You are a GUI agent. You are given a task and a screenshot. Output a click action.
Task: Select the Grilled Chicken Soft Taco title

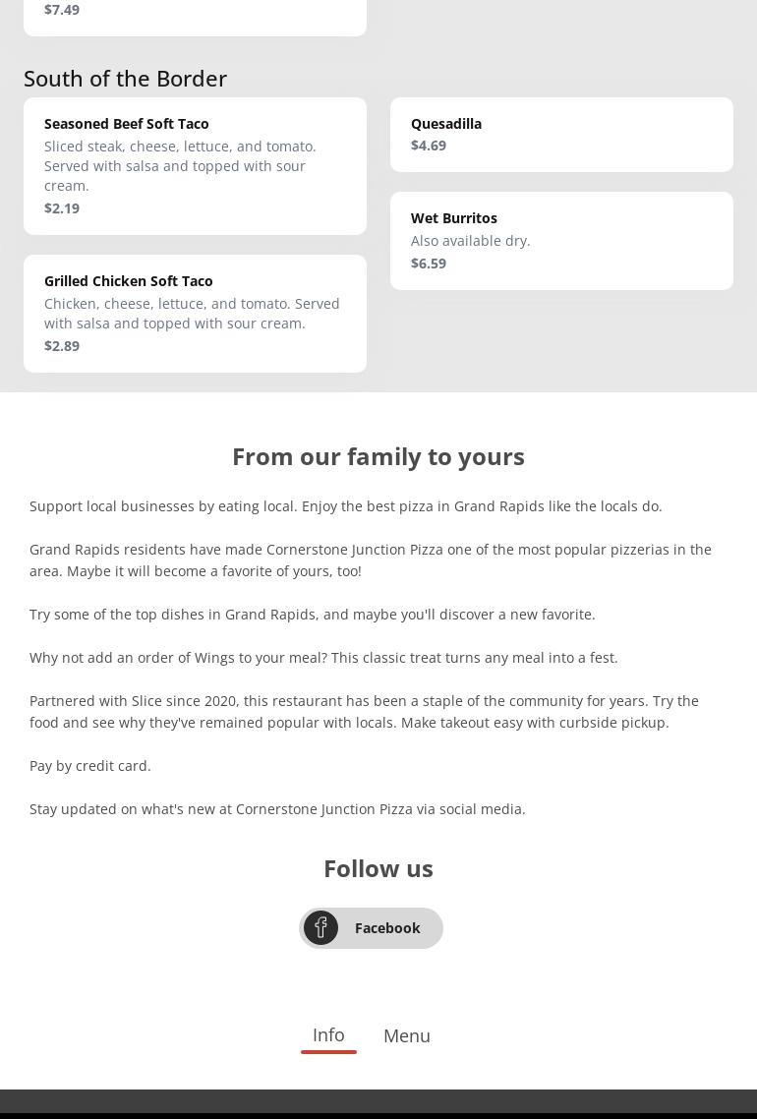pos(129,281)
